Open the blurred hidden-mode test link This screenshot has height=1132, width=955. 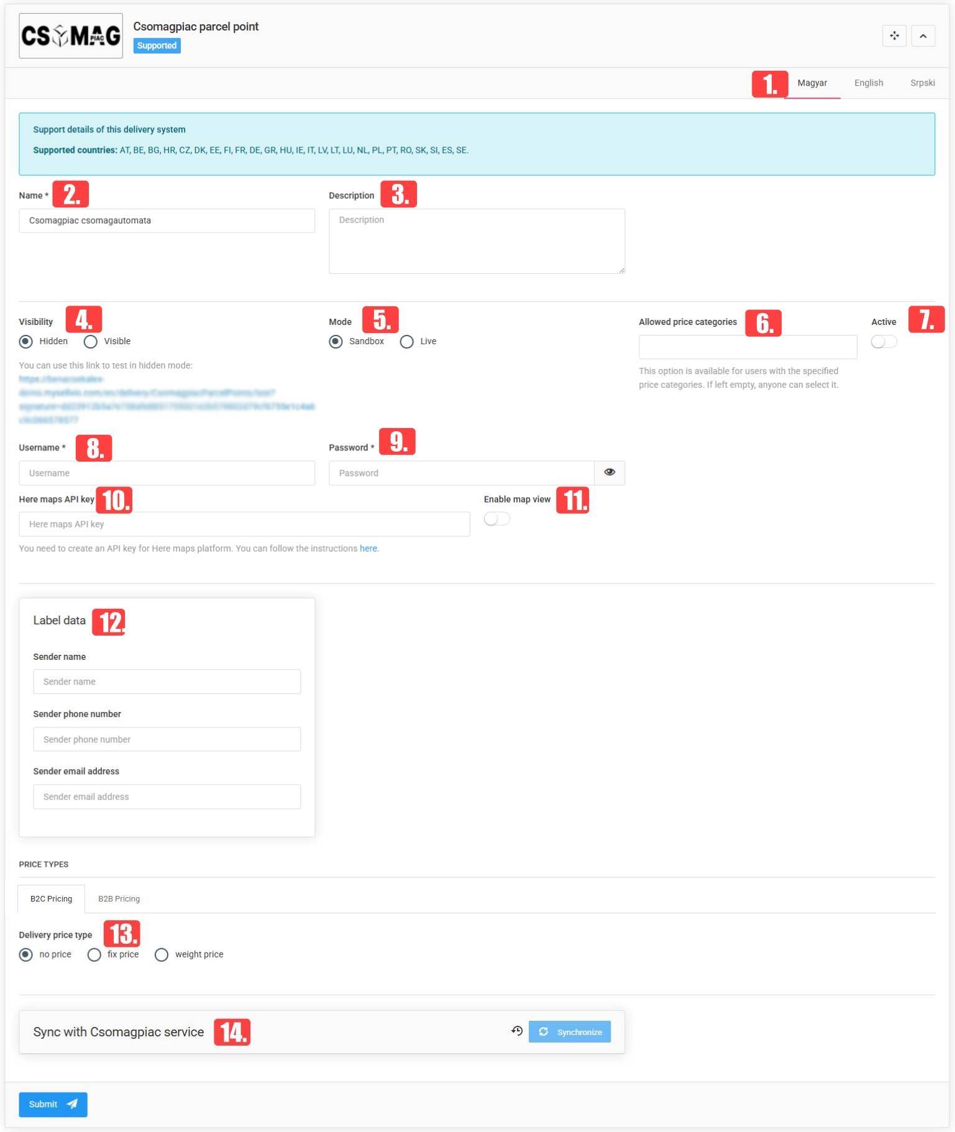click(x=167, y=399)
